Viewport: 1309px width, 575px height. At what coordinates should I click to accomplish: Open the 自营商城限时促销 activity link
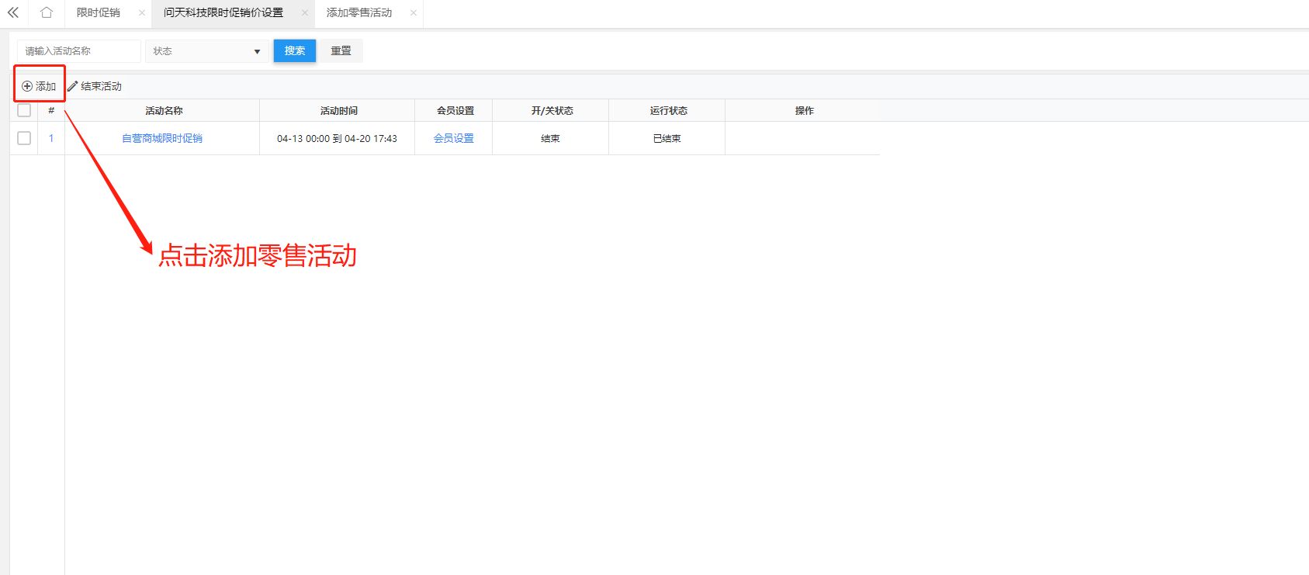point(162,138)
